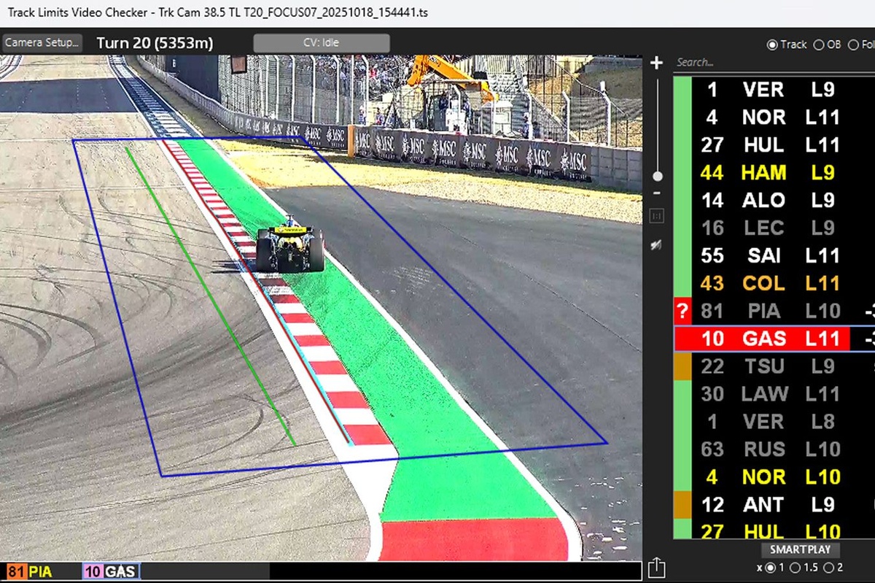The image size is (875, 583).
Task: Click the SMARTPLAY button
Action: point(800,550)
